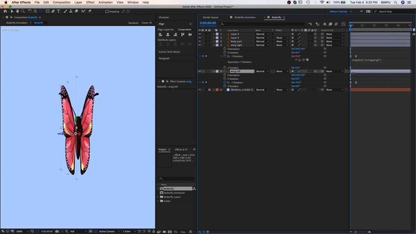
Task: Open the Active Camera view dropdown
Action: coord(109,231)
